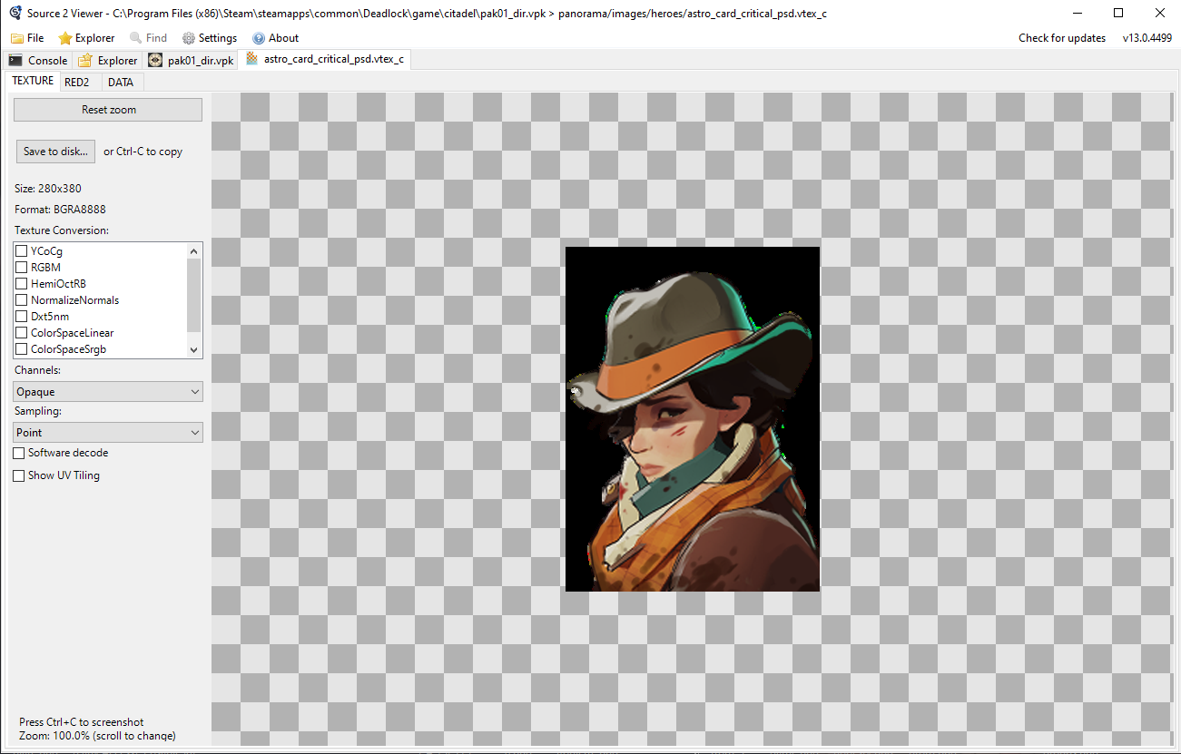
Task: Enable the Dxt5nm conversion checkbox
Action: click(22, 317)
